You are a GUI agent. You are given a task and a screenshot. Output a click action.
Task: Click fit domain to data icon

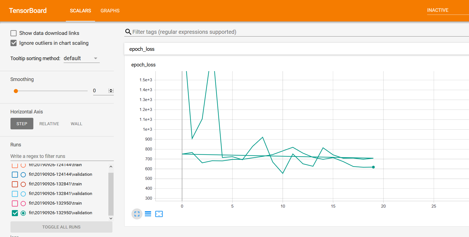(159, 214)
